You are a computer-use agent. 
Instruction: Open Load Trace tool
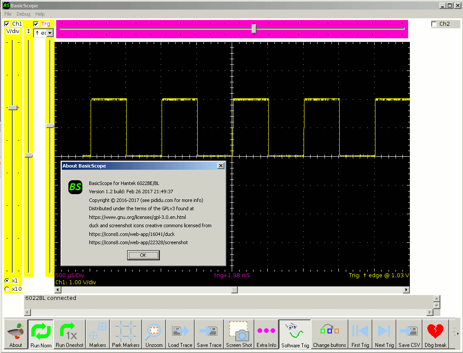click(x=180, y=334)
